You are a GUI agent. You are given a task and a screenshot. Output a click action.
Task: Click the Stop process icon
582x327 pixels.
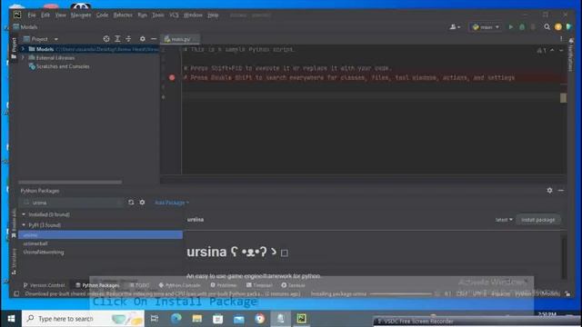point(533,27)
